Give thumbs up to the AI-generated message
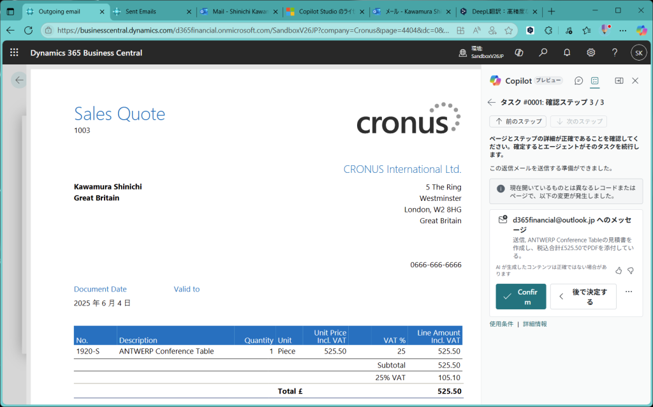653x407 pixels. pos(619,270)
